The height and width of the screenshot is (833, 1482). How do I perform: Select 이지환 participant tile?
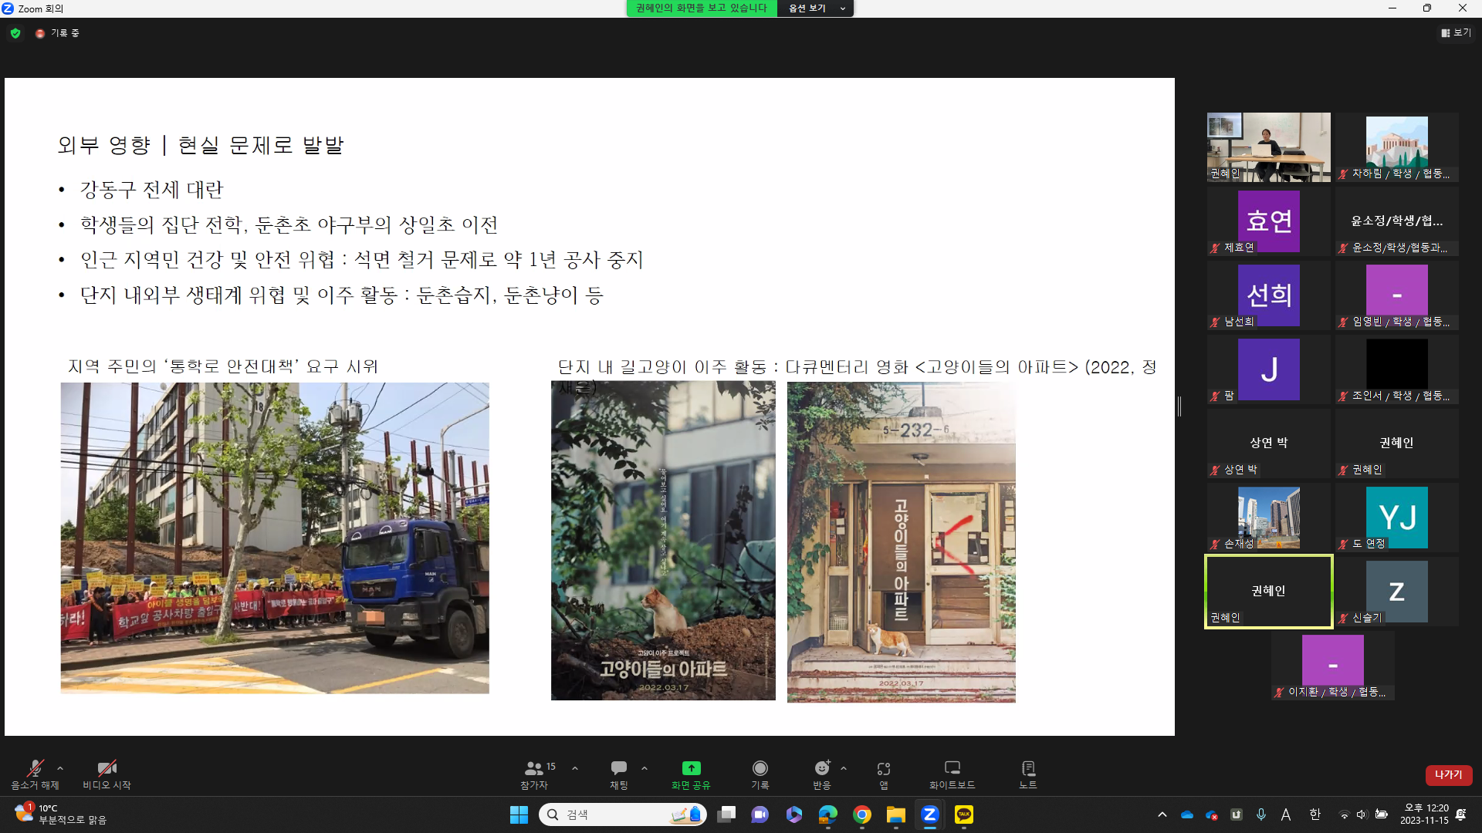pyautogui.click(x=1333, y=666)
